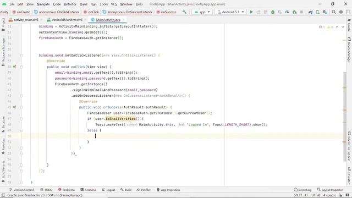Close the MainActivity.java tab
Image resolution: width=352 pixels, height=198 pixels.
pyautogui.click(x=123, y=20)
